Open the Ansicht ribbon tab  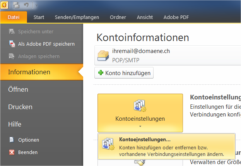click(x=145, y=17)
